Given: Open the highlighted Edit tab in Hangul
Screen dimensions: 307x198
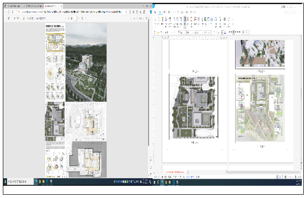Looking at the screenshot, I should tap(160, 12).
